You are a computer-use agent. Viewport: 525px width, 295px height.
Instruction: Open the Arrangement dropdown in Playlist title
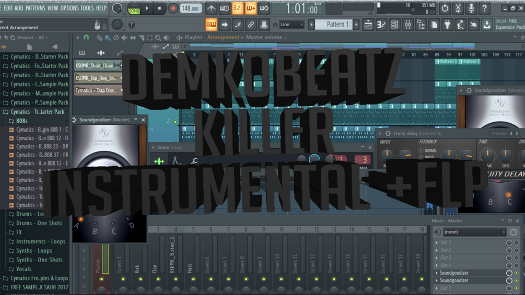click(225, 38)
